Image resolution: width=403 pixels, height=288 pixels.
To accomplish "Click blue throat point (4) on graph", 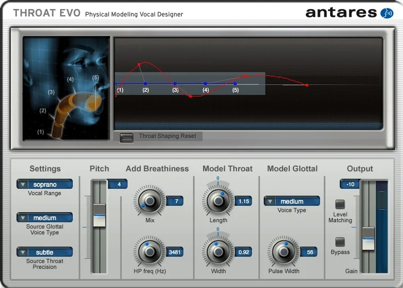I will [x=205, y=84].
